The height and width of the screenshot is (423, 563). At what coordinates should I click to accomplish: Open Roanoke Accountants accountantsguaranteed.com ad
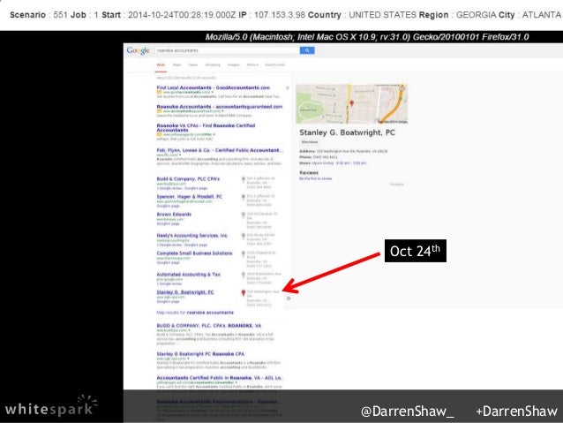pyautogui.click(x=220, y=107)
